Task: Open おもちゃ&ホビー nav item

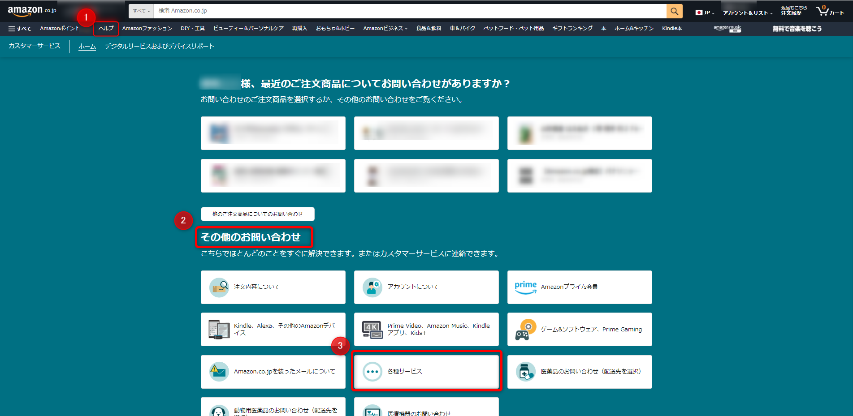Action: point(335,29)
